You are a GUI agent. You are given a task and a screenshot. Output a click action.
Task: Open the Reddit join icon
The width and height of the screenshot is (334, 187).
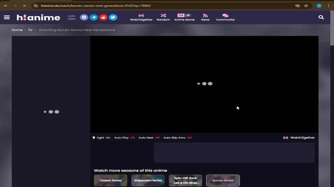click(x=103, y=17)
